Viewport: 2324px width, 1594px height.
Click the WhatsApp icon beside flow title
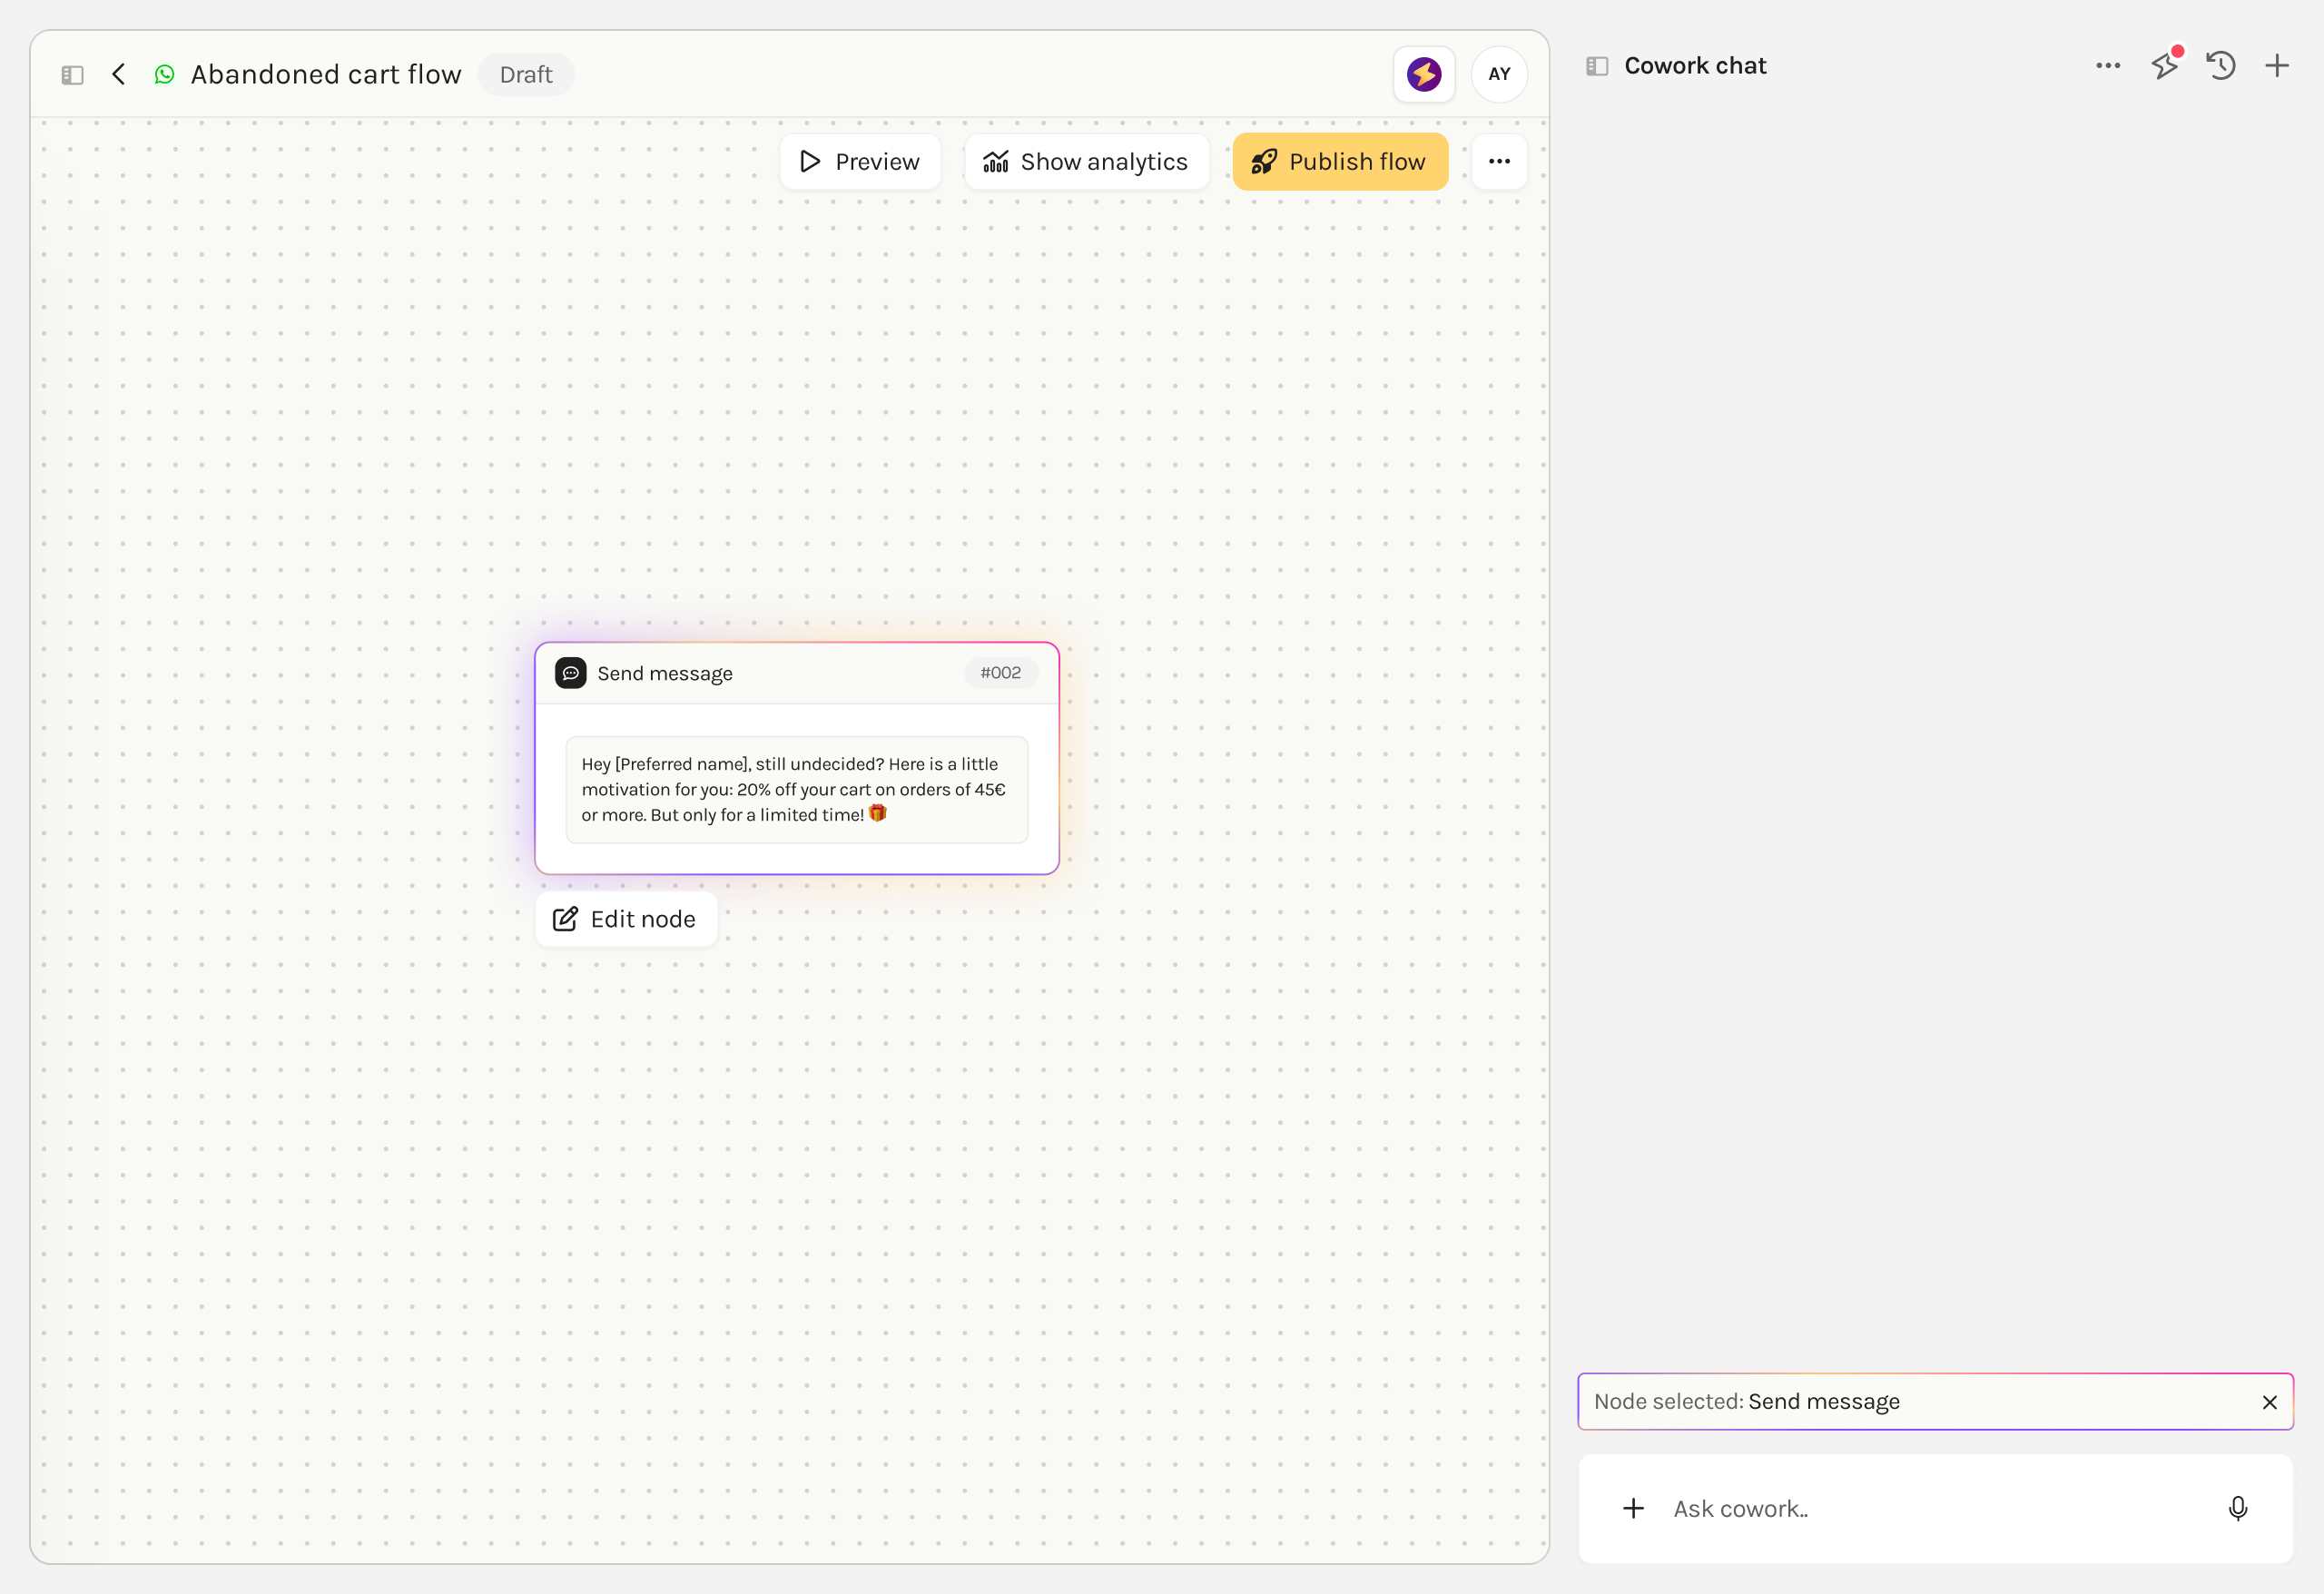coord(165,74)
